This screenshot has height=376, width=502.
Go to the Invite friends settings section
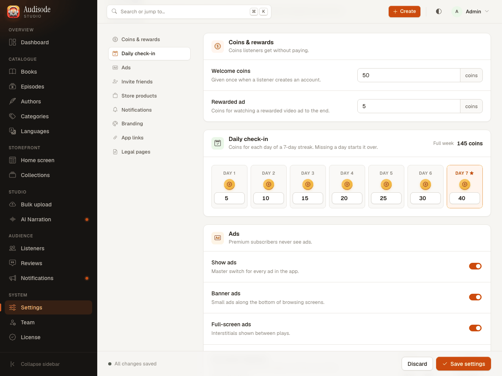149,82
